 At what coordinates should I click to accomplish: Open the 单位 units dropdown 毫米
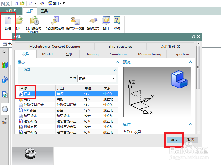tap(97, 78)
